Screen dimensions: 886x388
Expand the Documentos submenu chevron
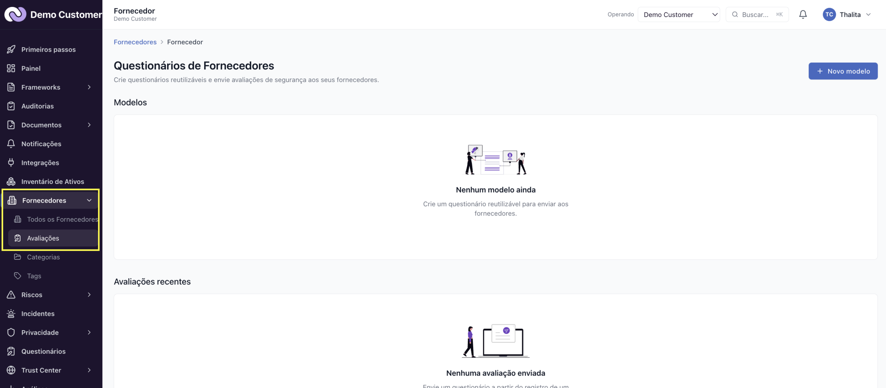(x=89, y=125)
